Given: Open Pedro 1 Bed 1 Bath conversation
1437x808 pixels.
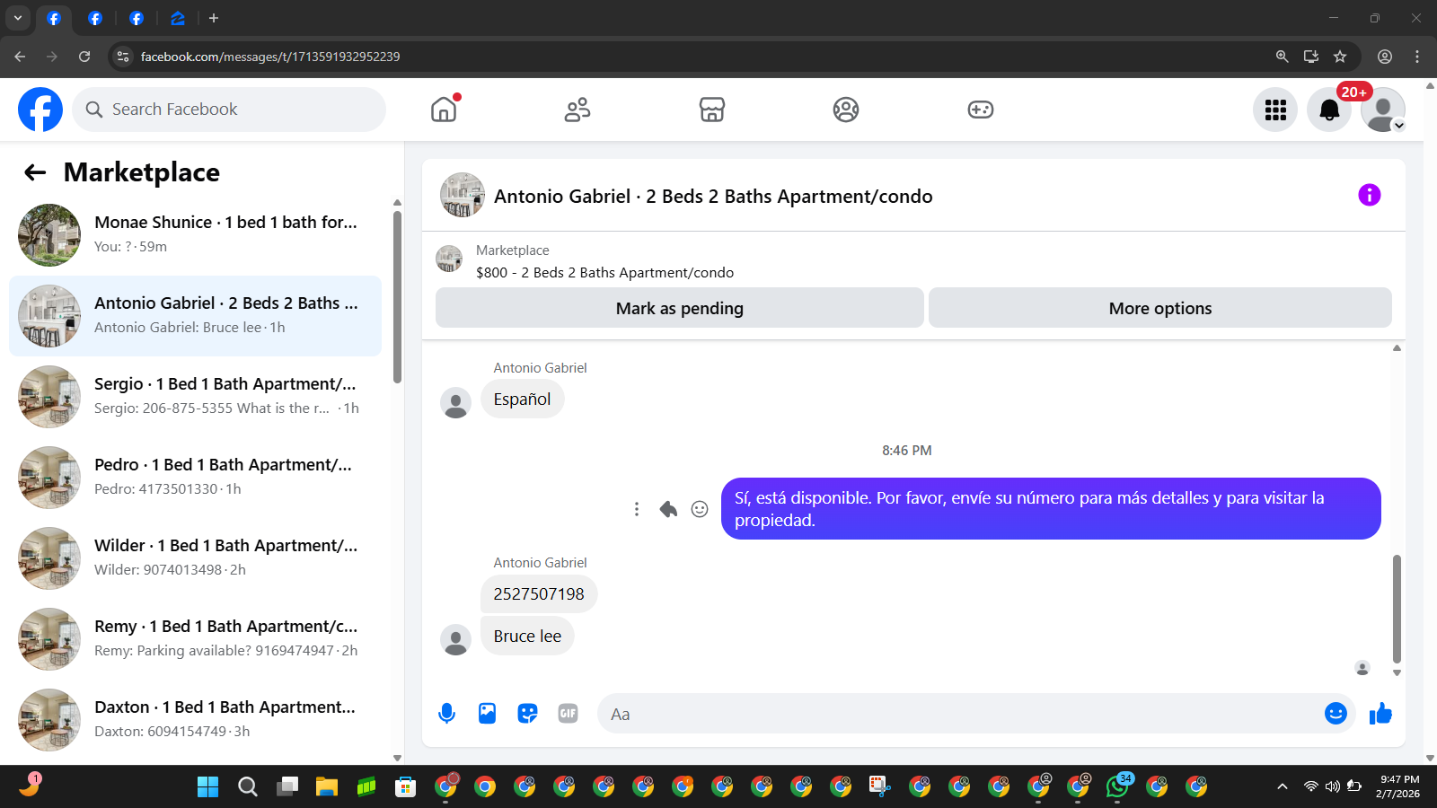Looking at the screenshot, I should coord(195,478).
